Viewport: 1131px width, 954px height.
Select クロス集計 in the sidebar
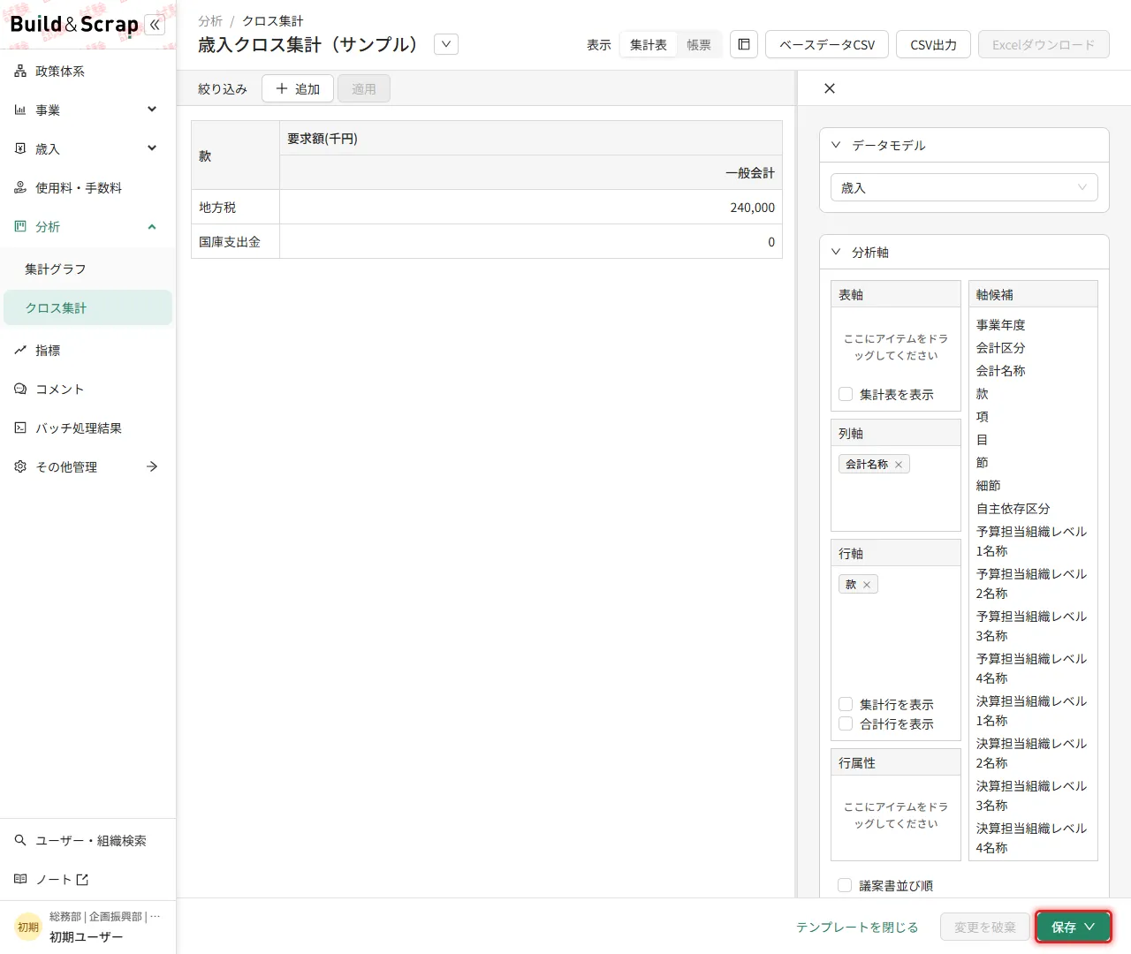click(87, 308)
